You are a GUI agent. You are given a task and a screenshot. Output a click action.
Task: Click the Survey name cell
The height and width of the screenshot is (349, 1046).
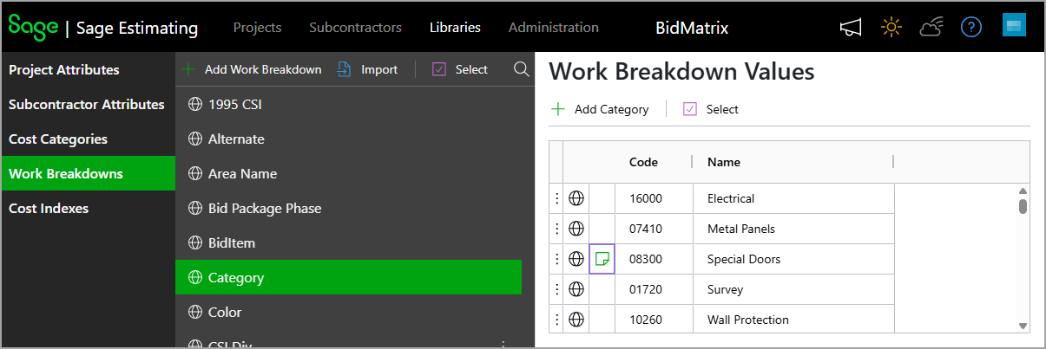pos(794,289)
